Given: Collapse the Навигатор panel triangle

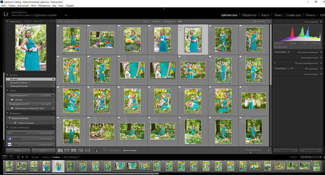Looking at the screenshot, I should click(7, 21).
